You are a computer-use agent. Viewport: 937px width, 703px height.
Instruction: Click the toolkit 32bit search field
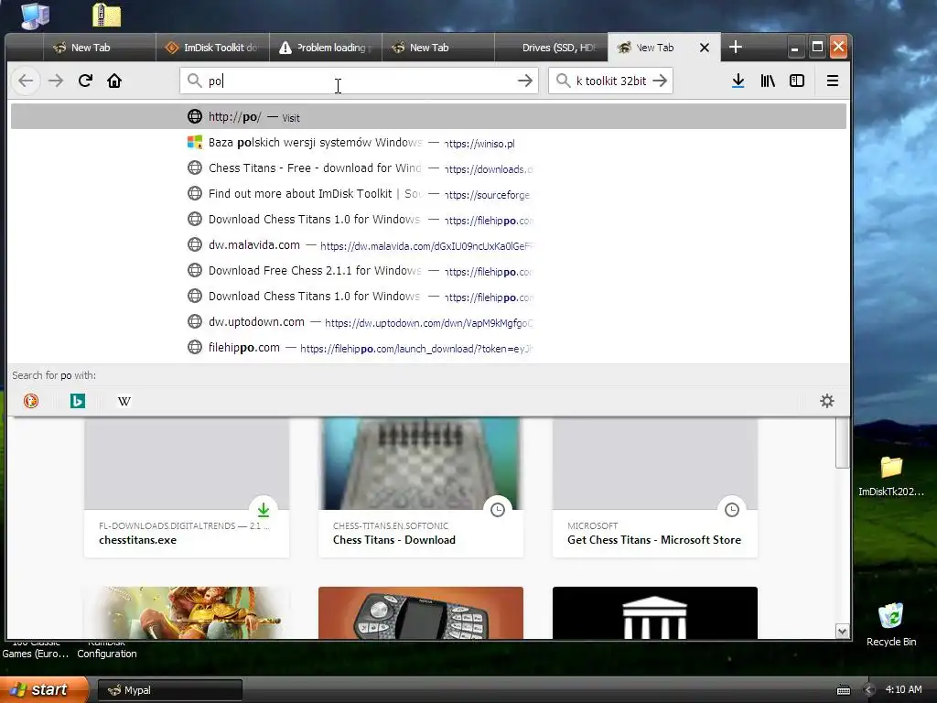coord(610,81)
